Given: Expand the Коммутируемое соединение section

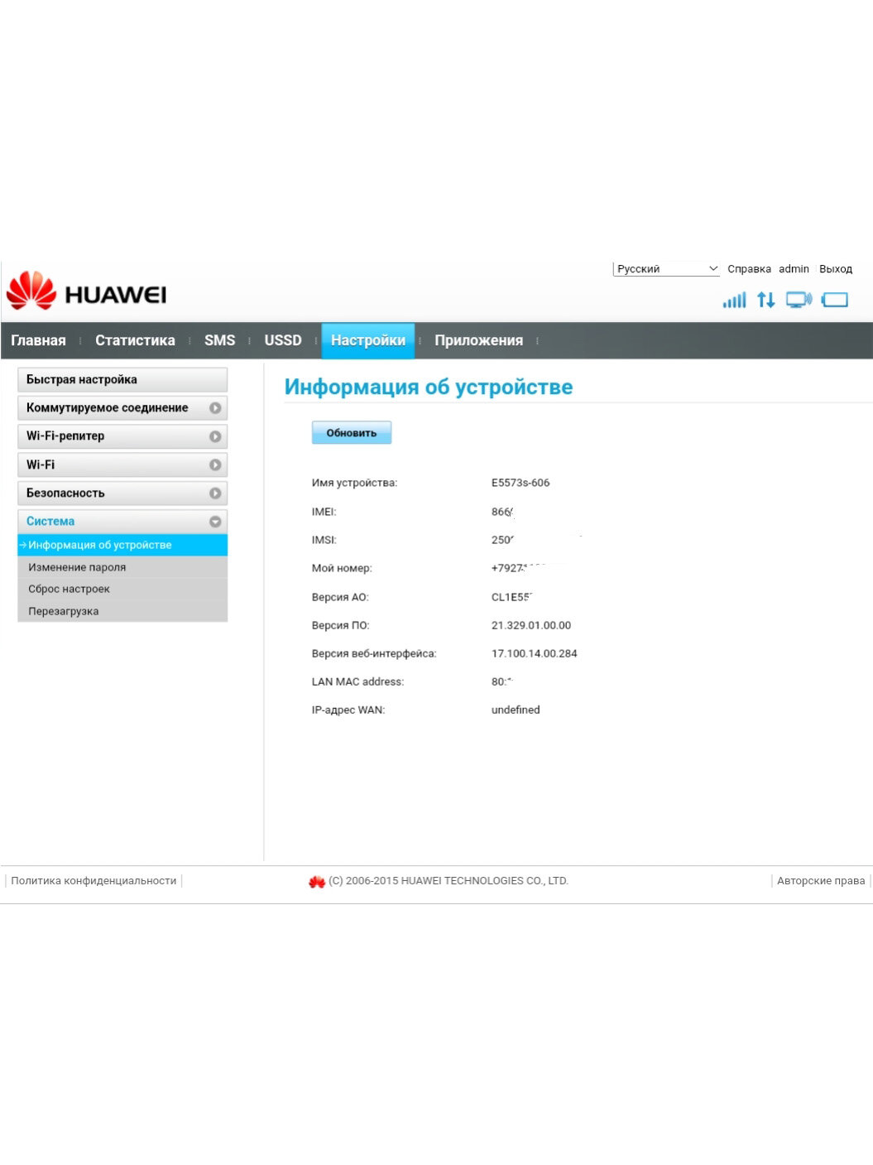Looking at the screenshot, I should tap(122, 408).
